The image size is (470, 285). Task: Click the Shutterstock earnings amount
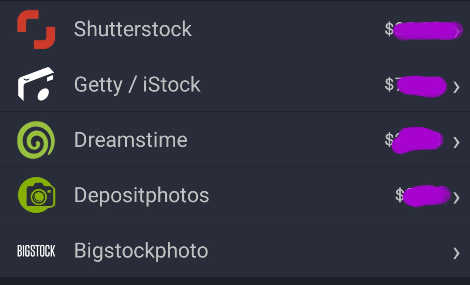tap(423, 30)
